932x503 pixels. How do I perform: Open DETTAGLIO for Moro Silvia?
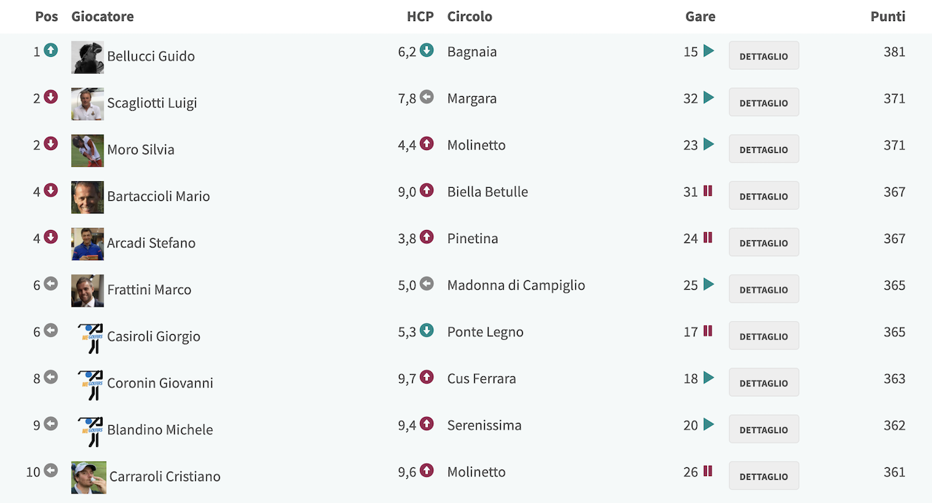coord(764,149)
